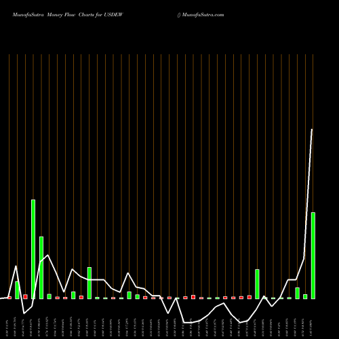
Task: Click the USDEW symbol in the title
Action: 113,15
